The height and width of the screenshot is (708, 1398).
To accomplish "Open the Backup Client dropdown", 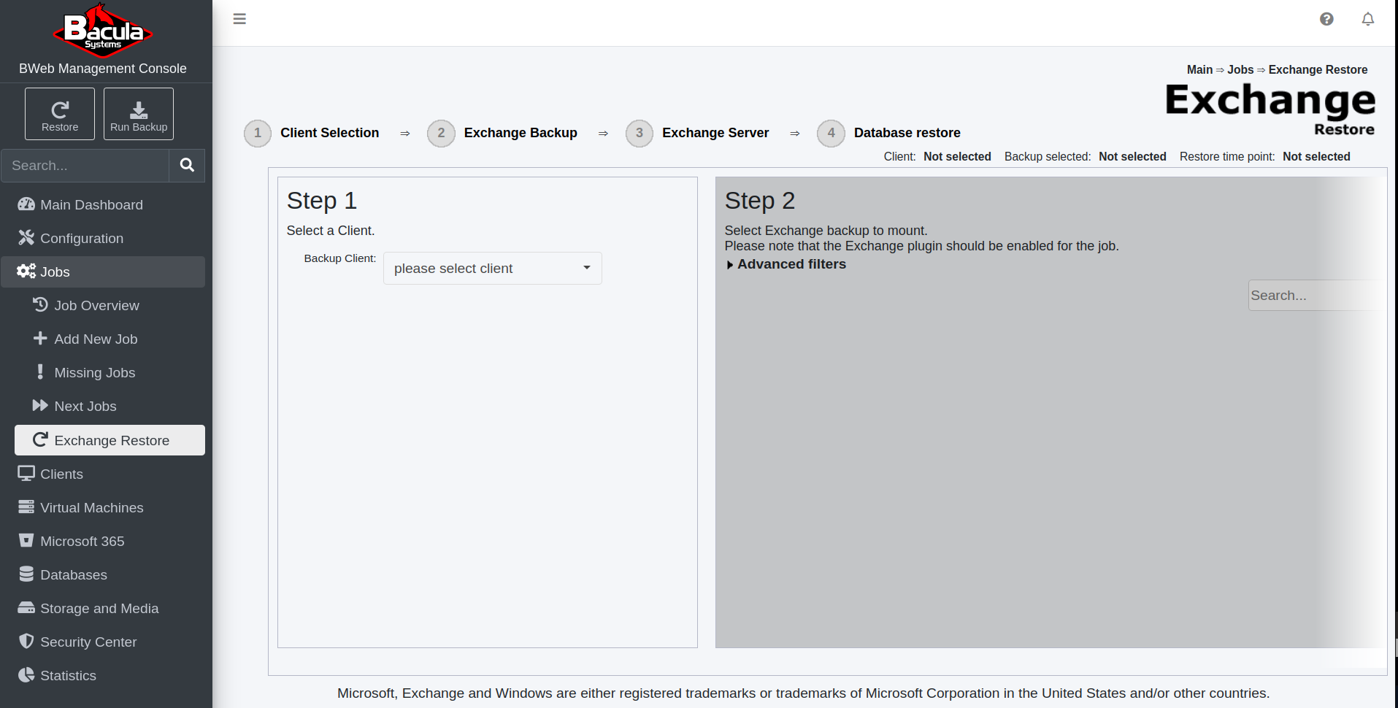I will pos(492,268).
